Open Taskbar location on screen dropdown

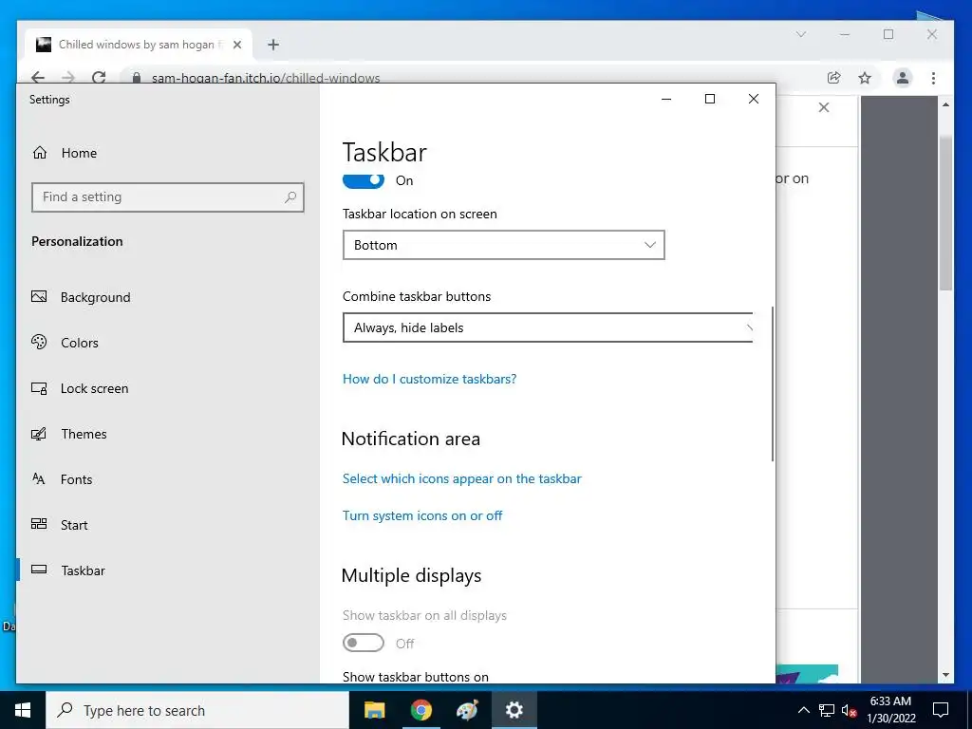point(503,245)
